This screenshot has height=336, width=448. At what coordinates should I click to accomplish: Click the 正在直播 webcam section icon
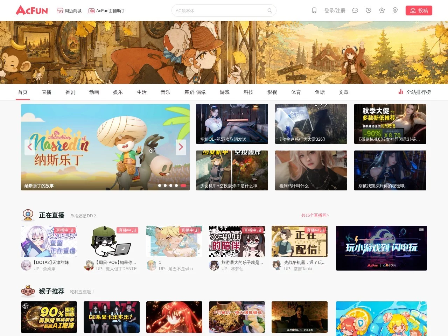click(x=28, y=215)
